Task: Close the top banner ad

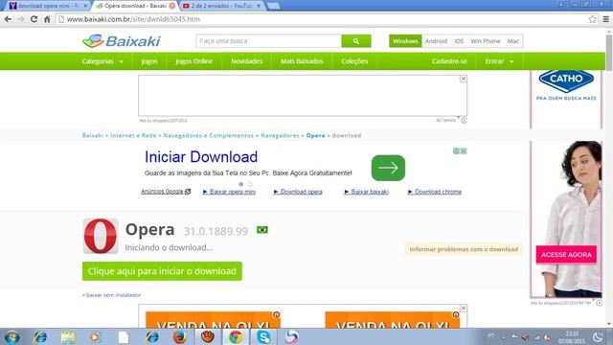Action: [464, 79]
